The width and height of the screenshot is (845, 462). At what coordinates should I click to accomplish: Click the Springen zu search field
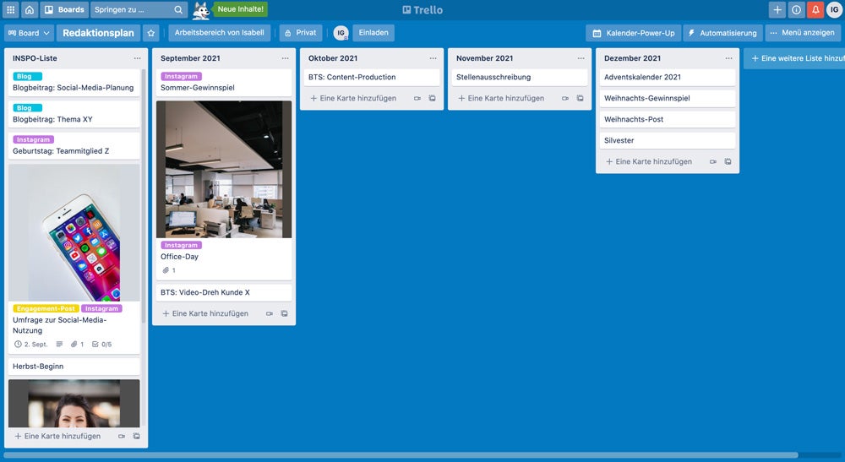pyautogui.click(x=134, y=10)
